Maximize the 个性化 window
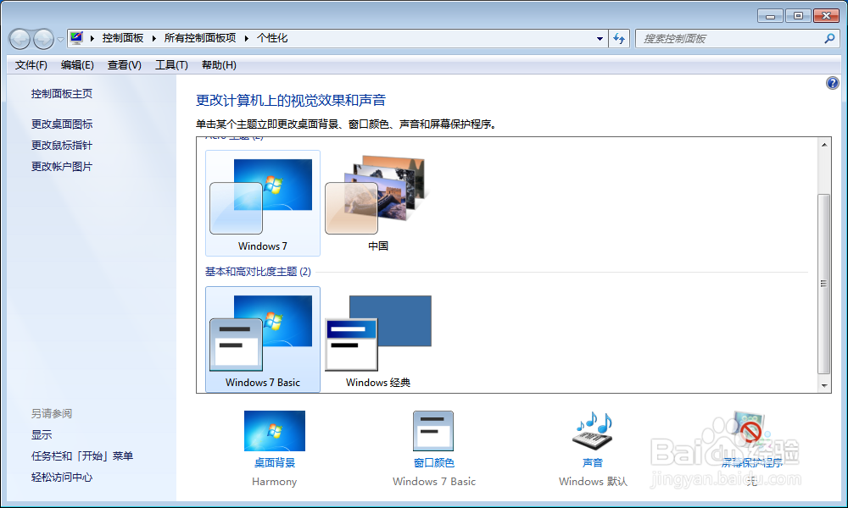Screen dimensions: 848x508 click(798, 16)
